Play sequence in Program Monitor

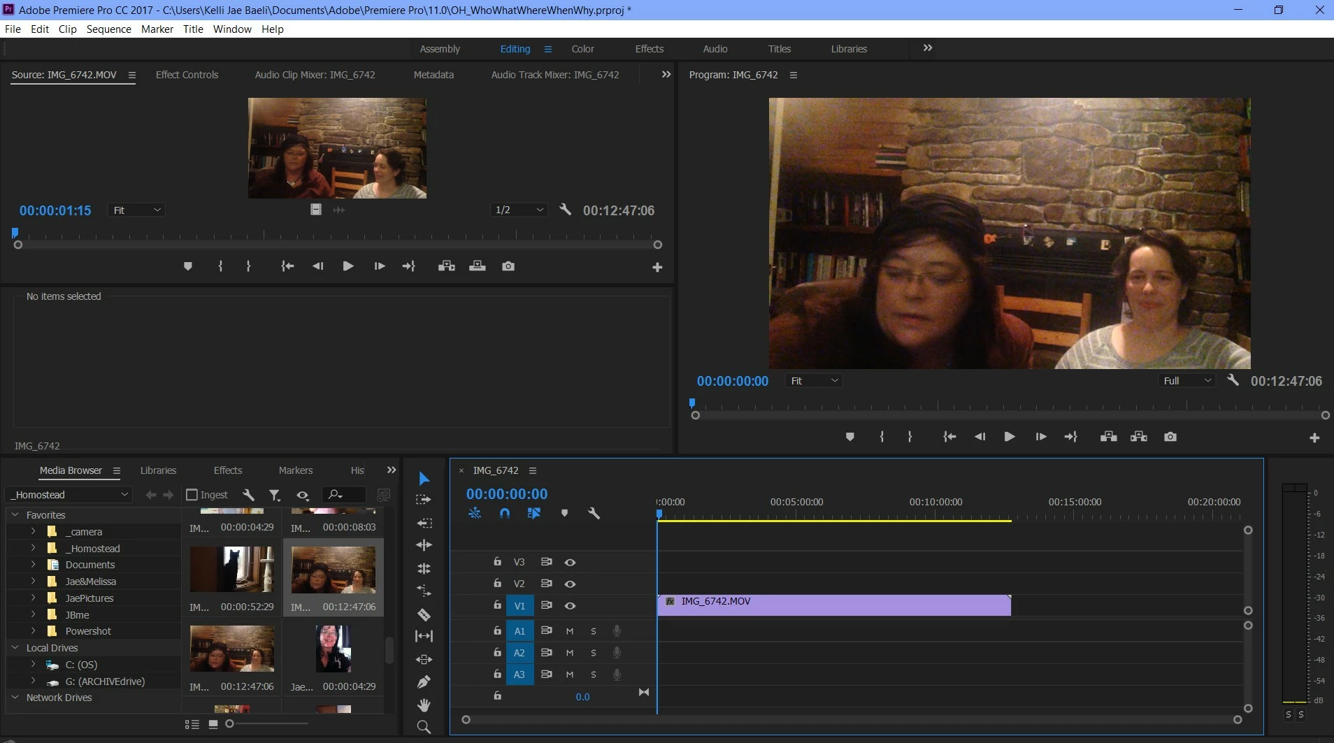coord(1009,437)
